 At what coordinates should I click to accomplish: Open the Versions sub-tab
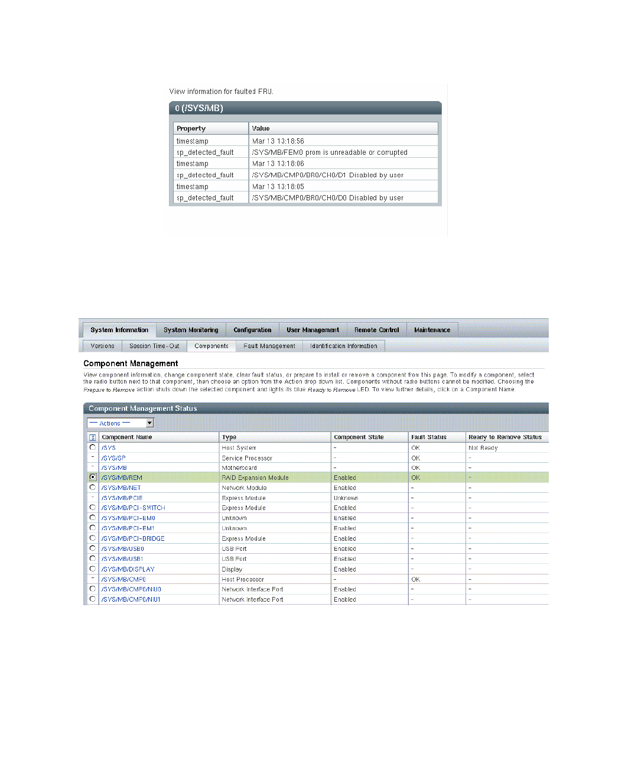click(102, 346)
